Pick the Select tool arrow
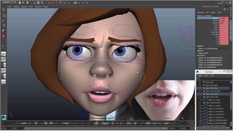Screen dimensions: 233x131 (x=4, y=10)
